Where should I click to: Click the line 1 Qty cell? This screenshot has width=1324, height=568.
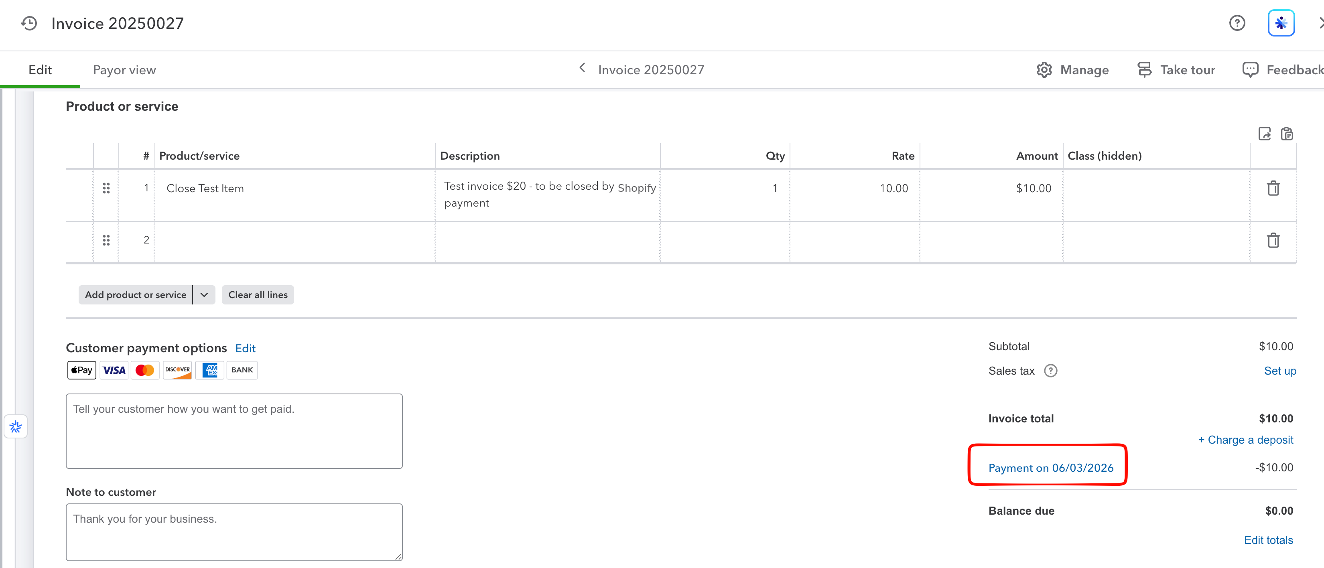pyautogui.click(x=725, y=195)
